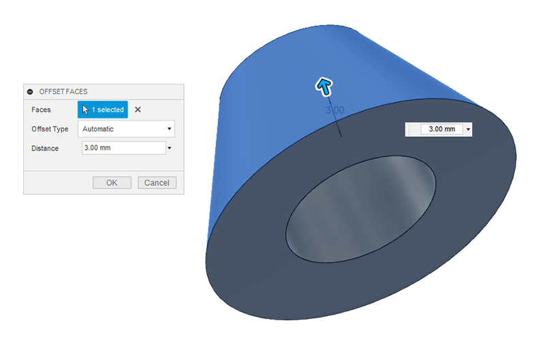Click the Offset Type label

50,129
